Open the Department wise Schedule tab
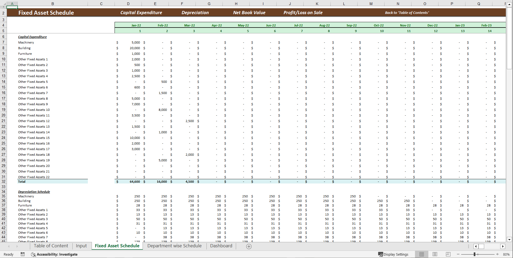Viewport: 513px width, 258px height. point(174,246)
